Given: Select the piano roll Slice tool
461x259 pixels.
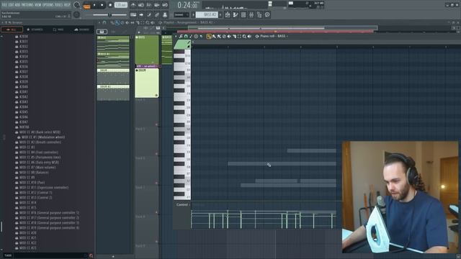Looking at the screenshot, I should coord(234,37).
